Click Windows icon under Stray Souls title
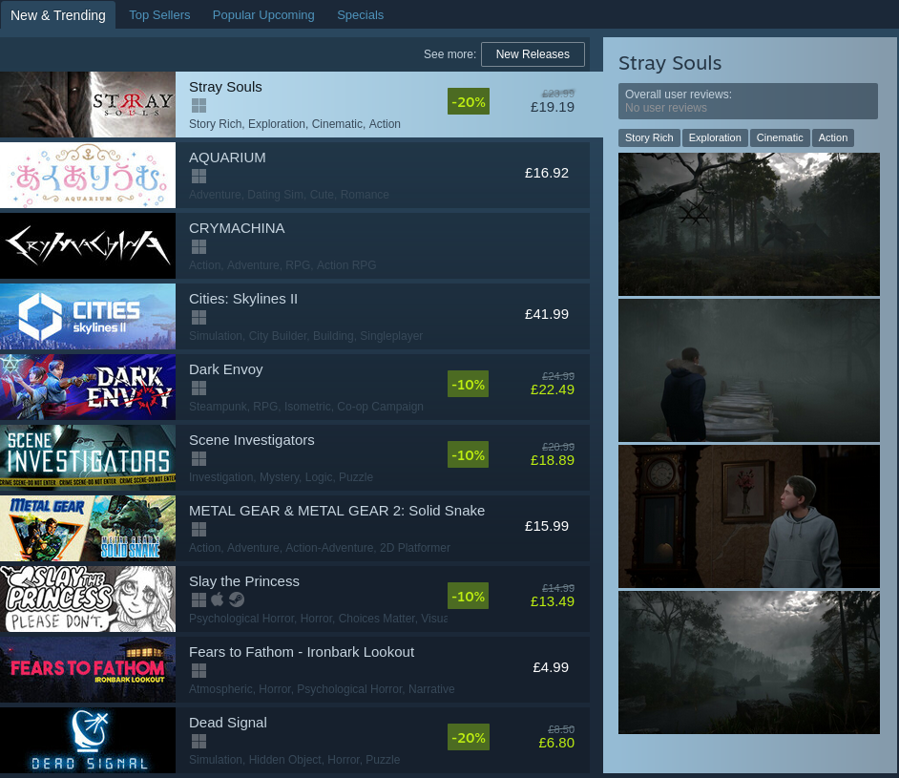 tap(199, 106)
